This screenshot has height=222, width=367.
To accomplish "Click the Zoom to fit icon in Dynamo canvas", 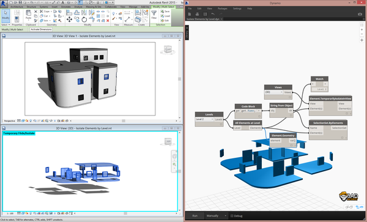I will [361, 25].
